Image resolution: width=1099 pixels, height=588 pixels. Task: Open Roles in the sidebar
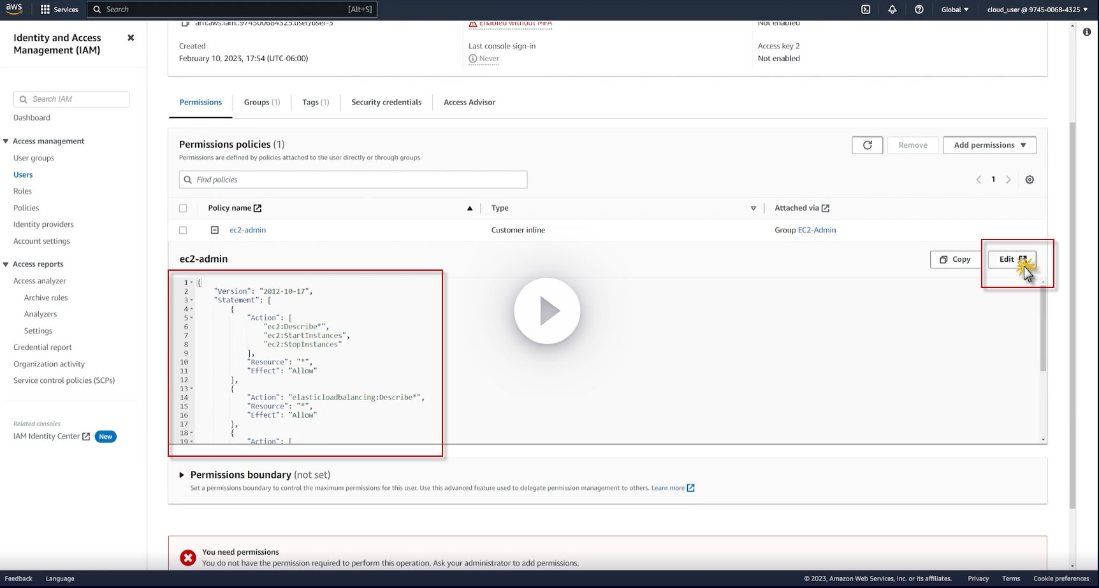tap(22, 191)
